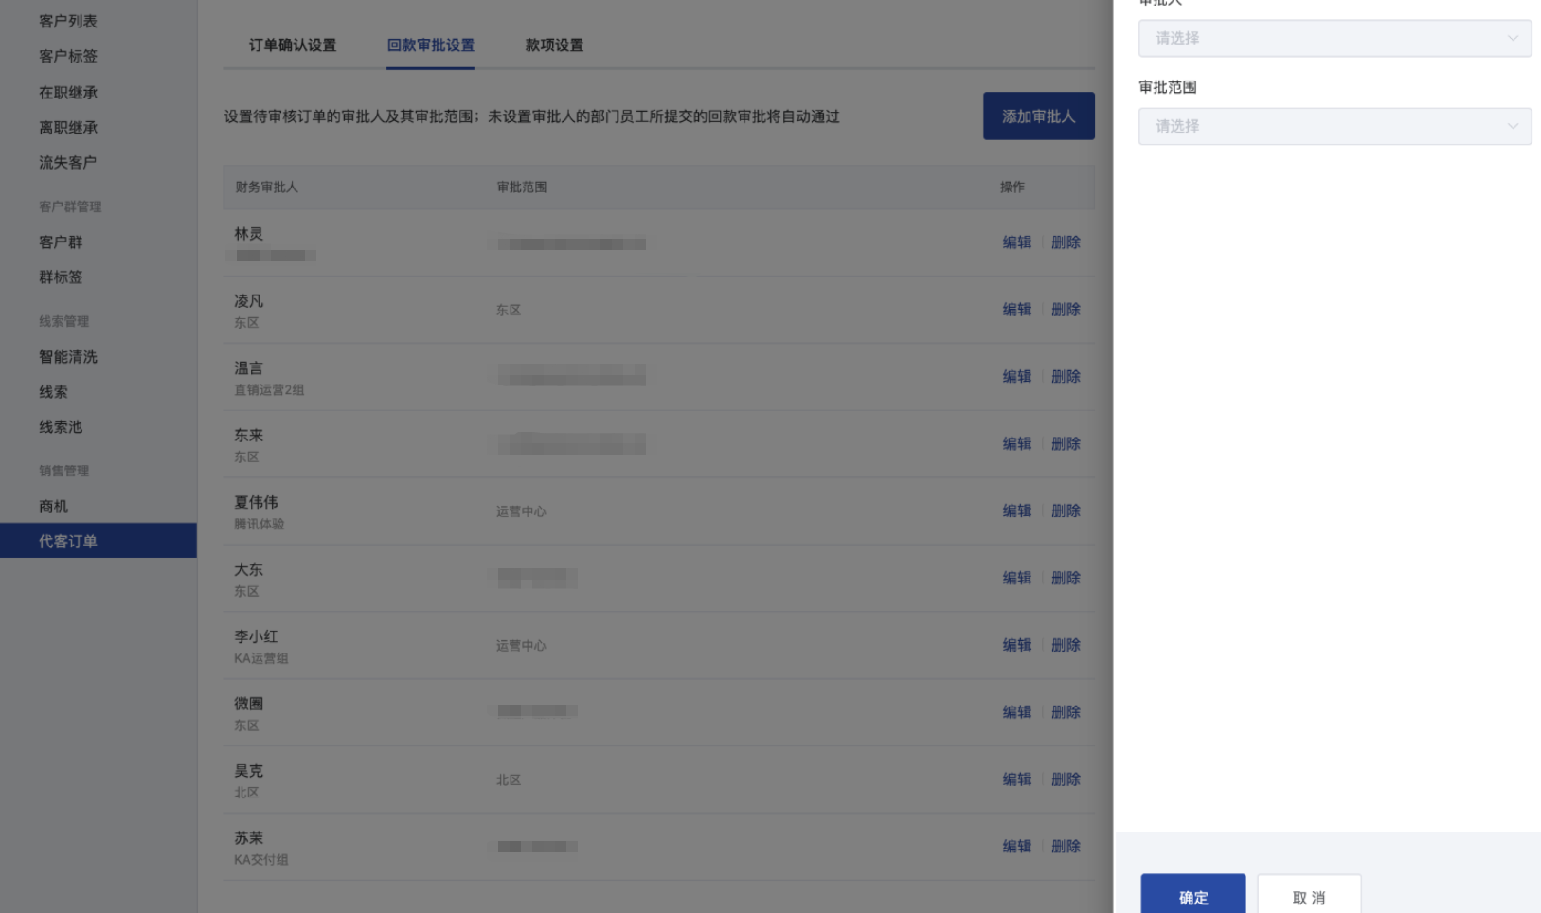Image resolution: width=1541 pixels, height=913 pixels.
Task: Edit approver 微圈 row
Action: click(x=1017, y=713)
